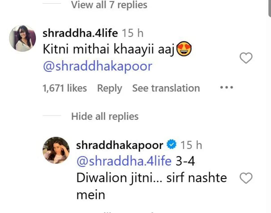This screenshot has width=271, height=213.
Task: View the "1,671 likes" list
Action: (65, 88)
